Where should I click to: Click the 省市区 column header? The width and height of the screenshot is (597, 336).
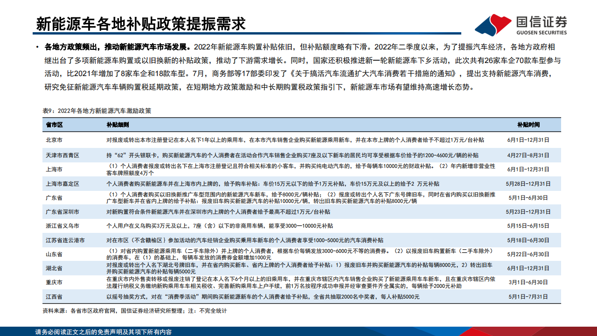click(55, 125)
